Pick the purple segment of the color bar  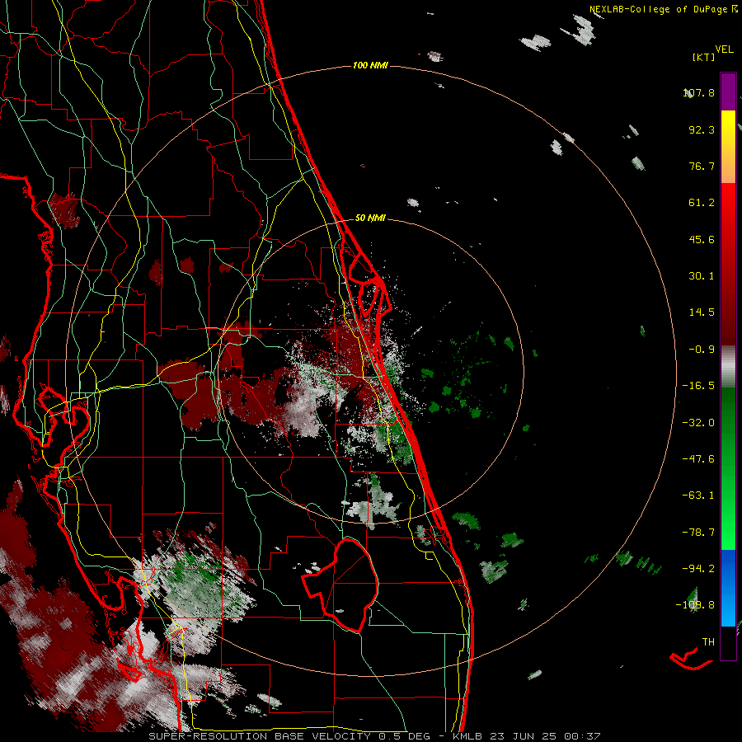click(x=728, y=92)
